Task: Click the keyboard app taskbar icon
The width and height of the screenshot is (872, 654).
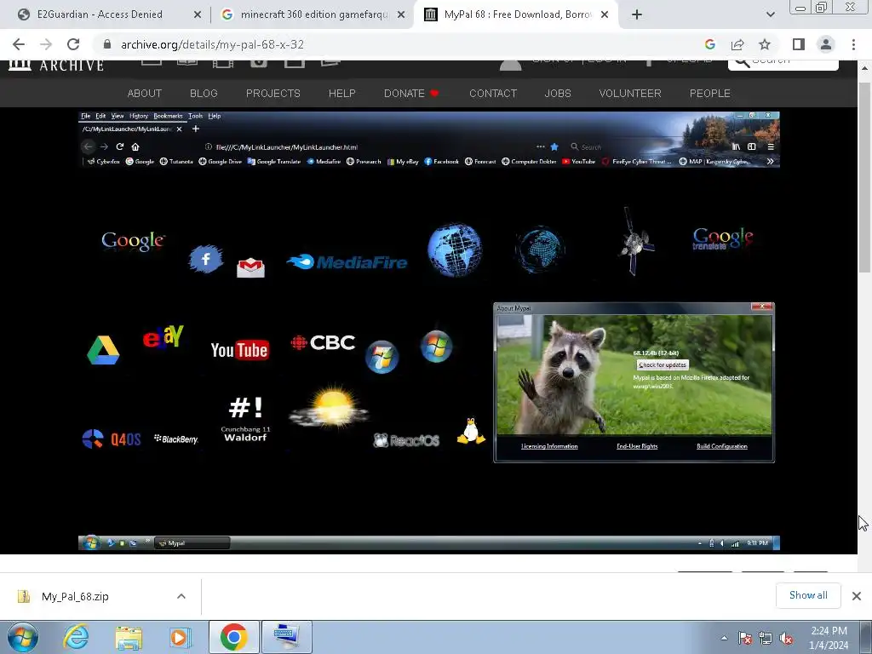Action: click(x=286, y=637)
